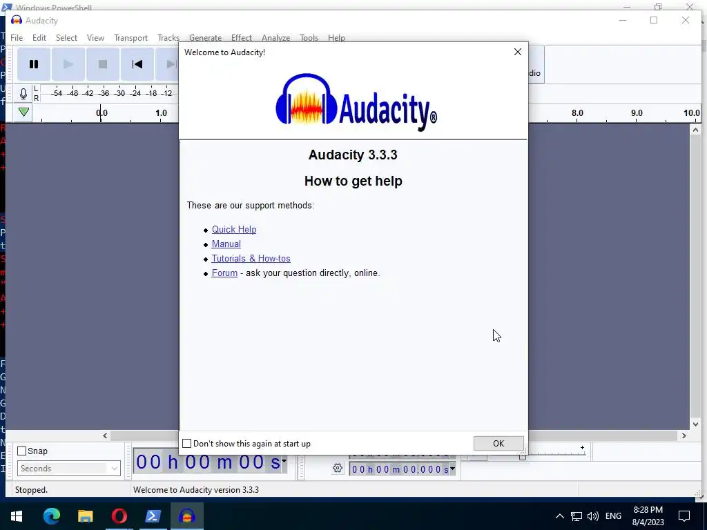This screenshot has height=530, width=707.
Task: Open the Analyze menu
Action: coord(276,38)
